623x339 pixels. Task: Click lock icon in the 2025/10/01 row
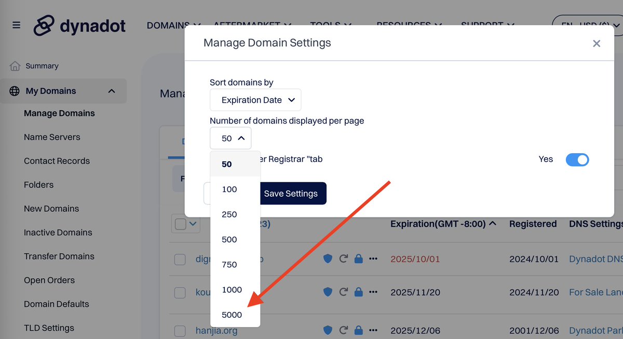[x=358, y=259]
